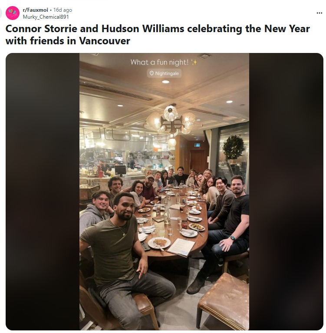This screenshot has width=326, height=333.
Task: Open the r/Fauxmoi subreddit link
Action: [36, 10]
